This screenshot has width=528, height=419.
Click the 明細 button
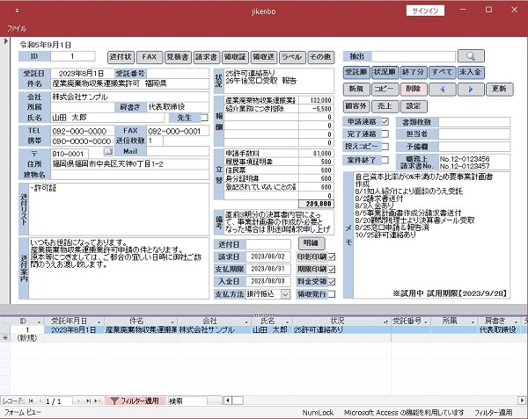pyautogui.click(x=312, y=243)
